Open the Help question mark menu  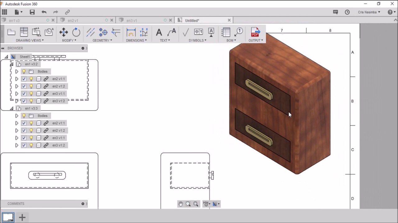[391, 12]
